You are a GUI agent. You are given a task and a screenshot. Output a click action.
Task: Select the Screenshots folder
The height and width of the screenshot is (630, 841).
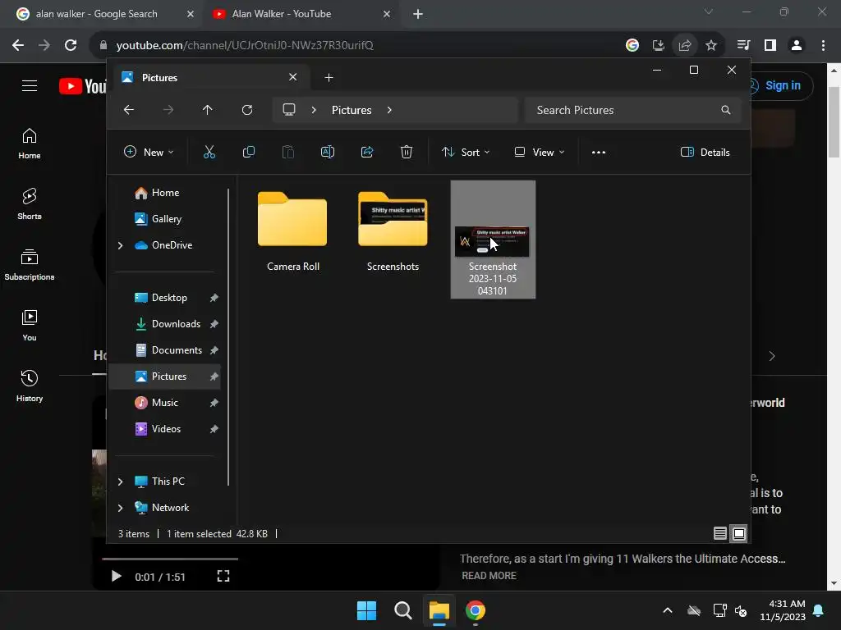click(x=393, y=231)
